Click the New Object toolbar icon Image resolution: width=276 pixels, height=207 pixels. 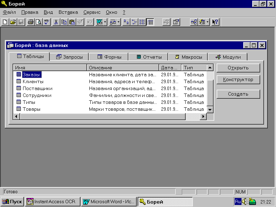click(202, 22)
